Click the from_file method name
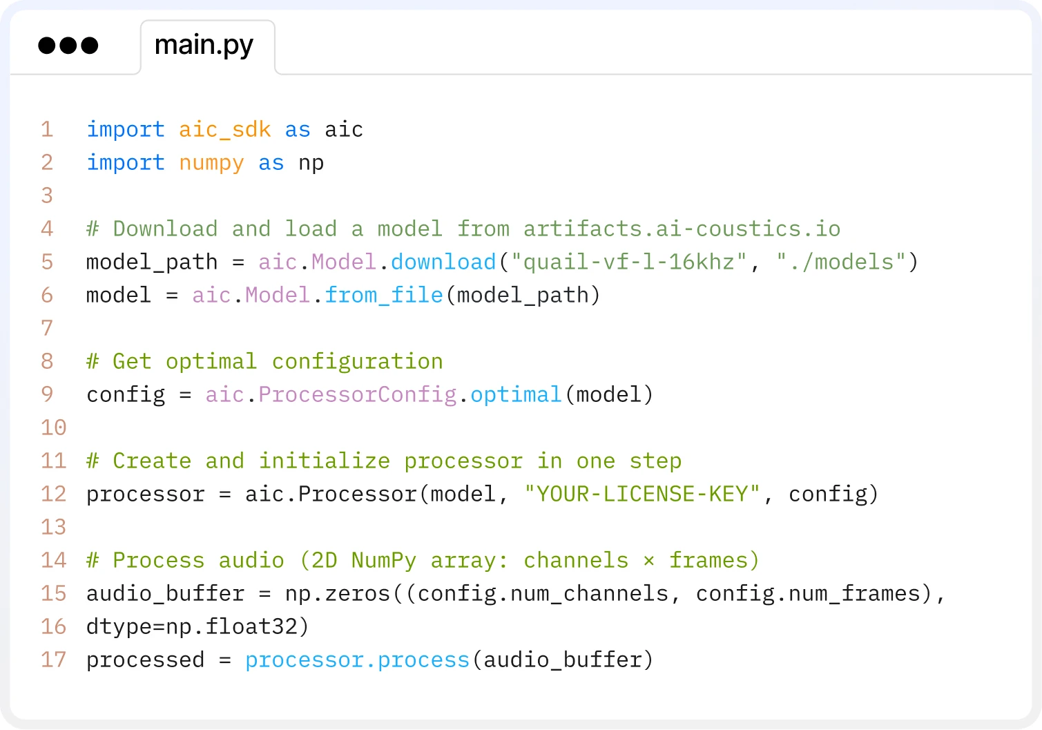 [x=384, y=295]
